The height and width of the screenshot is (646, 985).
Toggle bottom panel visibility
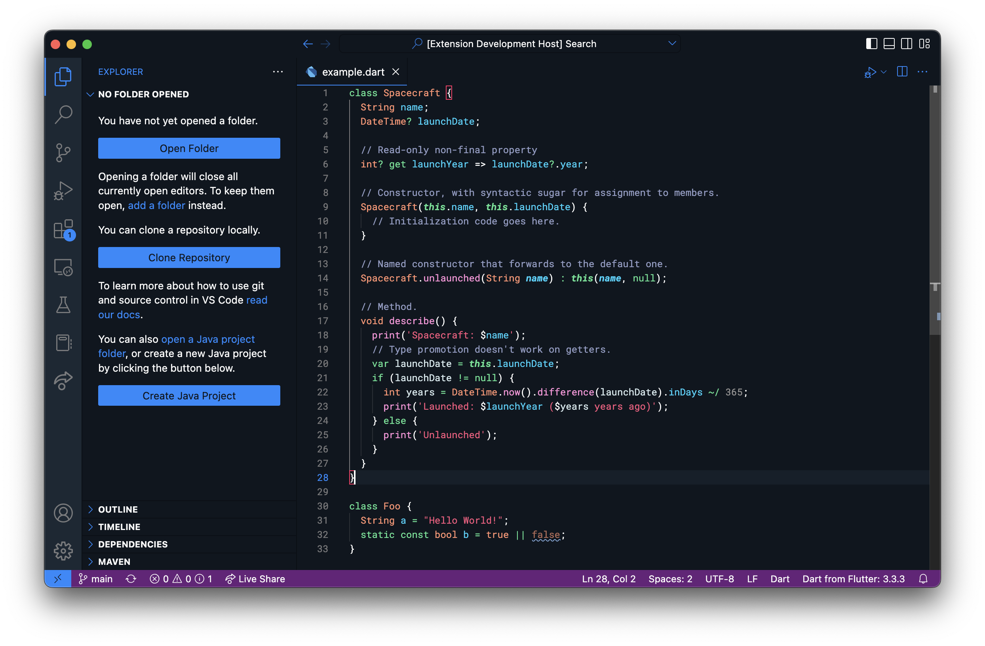(888, 44)
